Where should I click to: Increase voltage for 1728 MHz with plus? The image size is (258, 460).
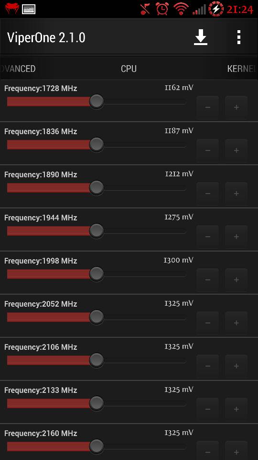(x=236, y=107)
